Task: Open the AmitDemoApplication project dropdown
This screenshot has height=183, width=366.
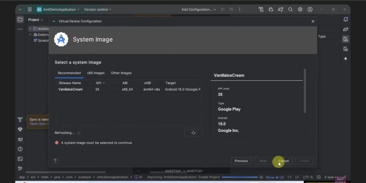Action: pyautogui.click(x=58, y=9)
